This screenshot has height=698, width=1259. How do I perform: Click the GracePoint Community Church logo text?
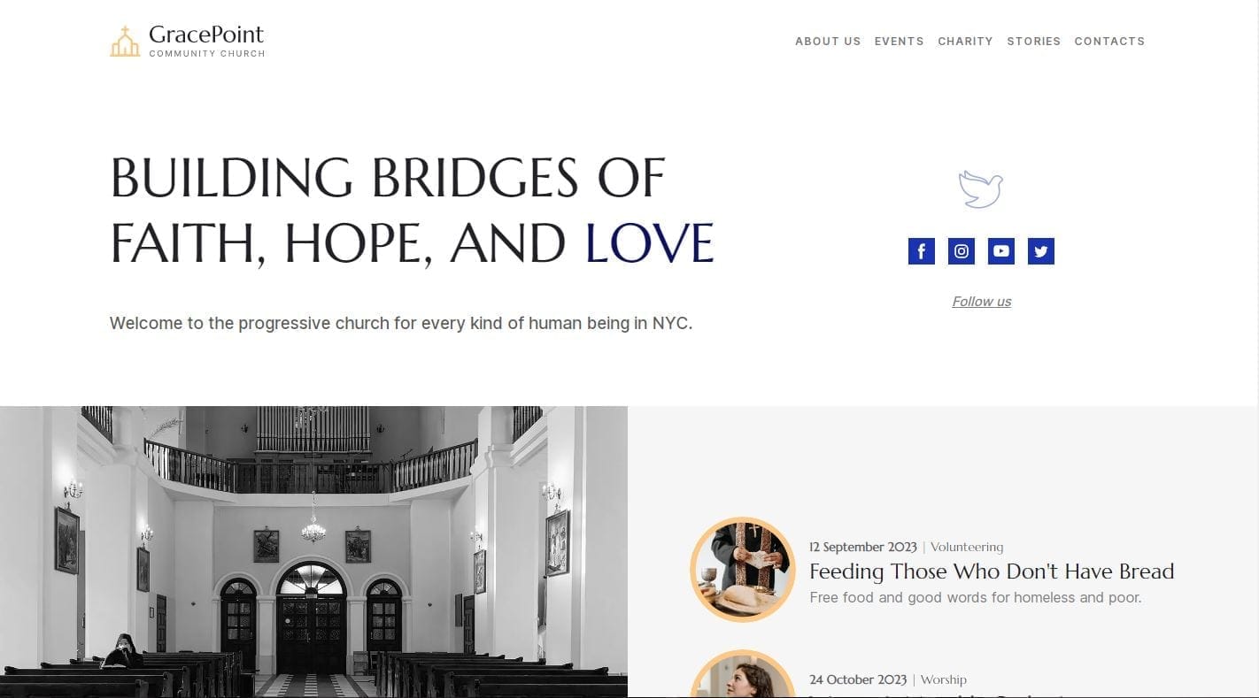(x=206, y=41)
